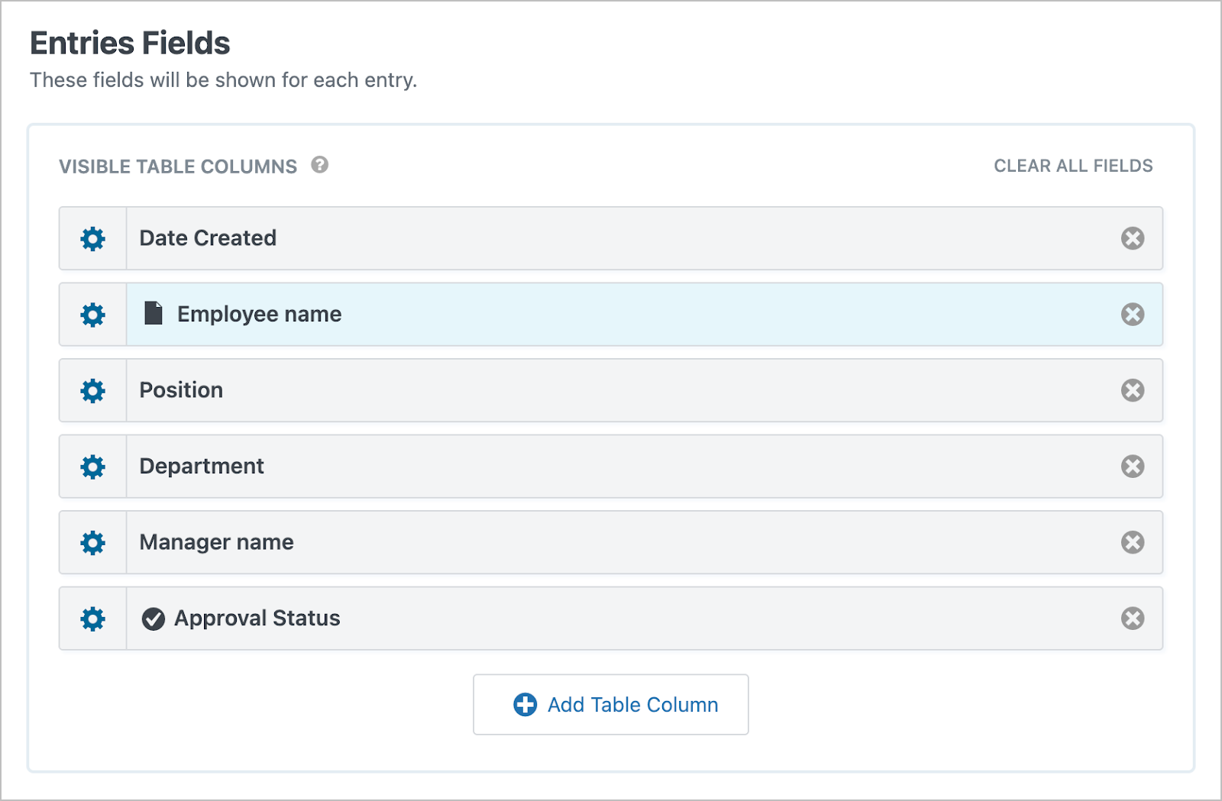Remove the Employee name field
Screen dimensions: 1222x801
pos(1132,314)
